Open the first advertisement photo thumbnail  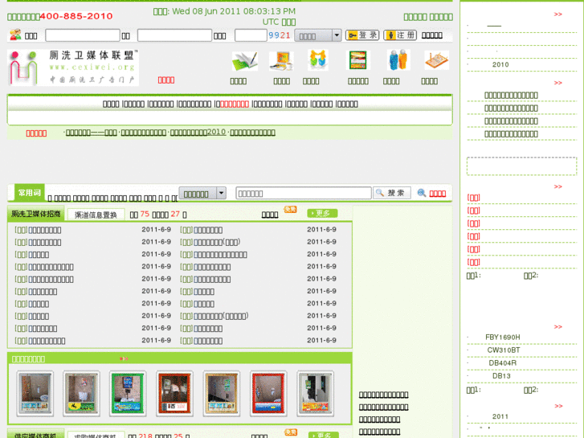(35, 394)
